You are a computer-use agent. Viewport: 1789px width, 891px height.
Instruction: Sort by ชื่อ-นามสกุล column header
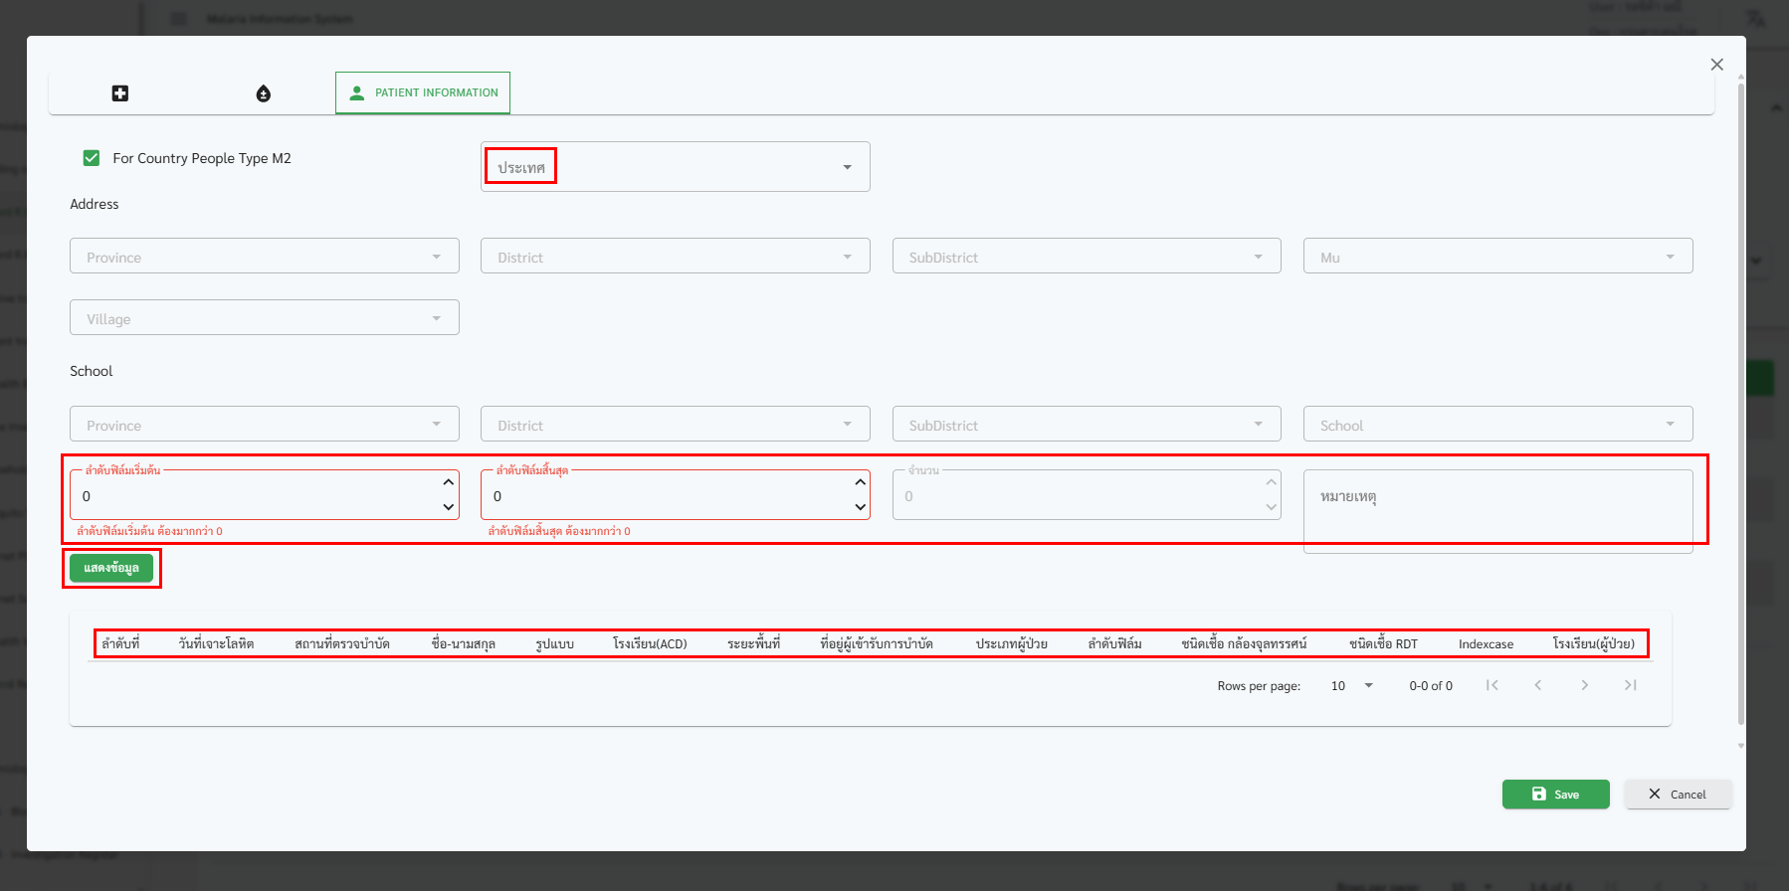[x=463, y=644]
